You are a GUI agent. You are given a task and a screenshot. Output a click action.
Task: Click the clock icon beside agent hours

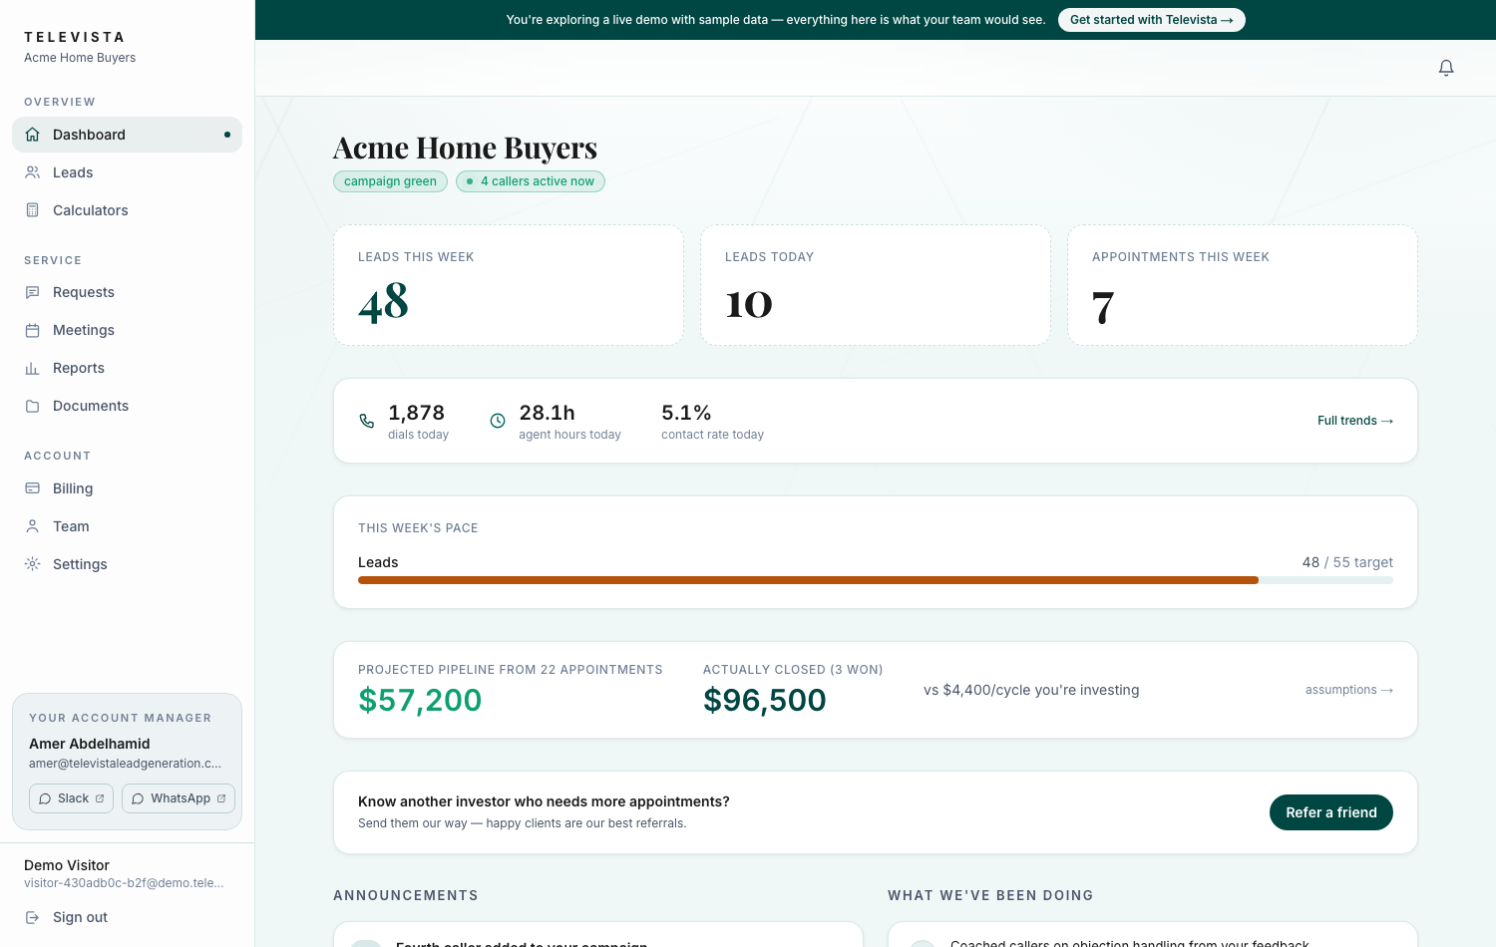[x=498, y=421]
